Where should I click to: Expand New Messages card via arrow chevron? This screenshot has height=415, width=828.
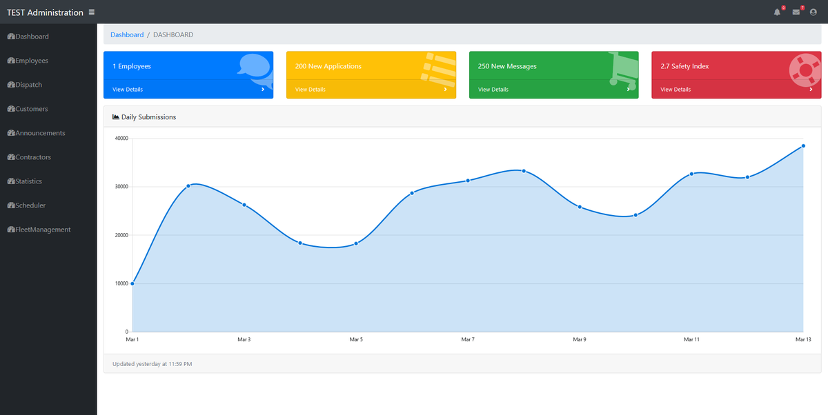tap(628, 90)
